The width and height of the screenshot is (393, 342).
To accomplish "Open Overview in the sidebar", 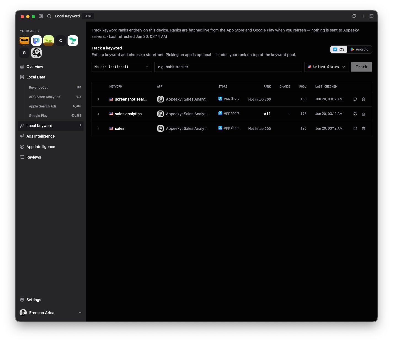I will coord(51,67).
